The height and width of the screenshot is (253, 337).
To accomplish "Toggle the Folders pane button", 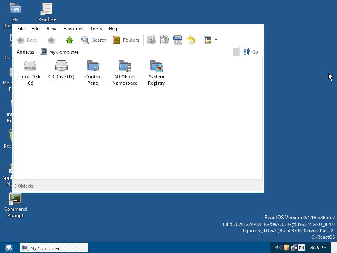I will 126,40.
